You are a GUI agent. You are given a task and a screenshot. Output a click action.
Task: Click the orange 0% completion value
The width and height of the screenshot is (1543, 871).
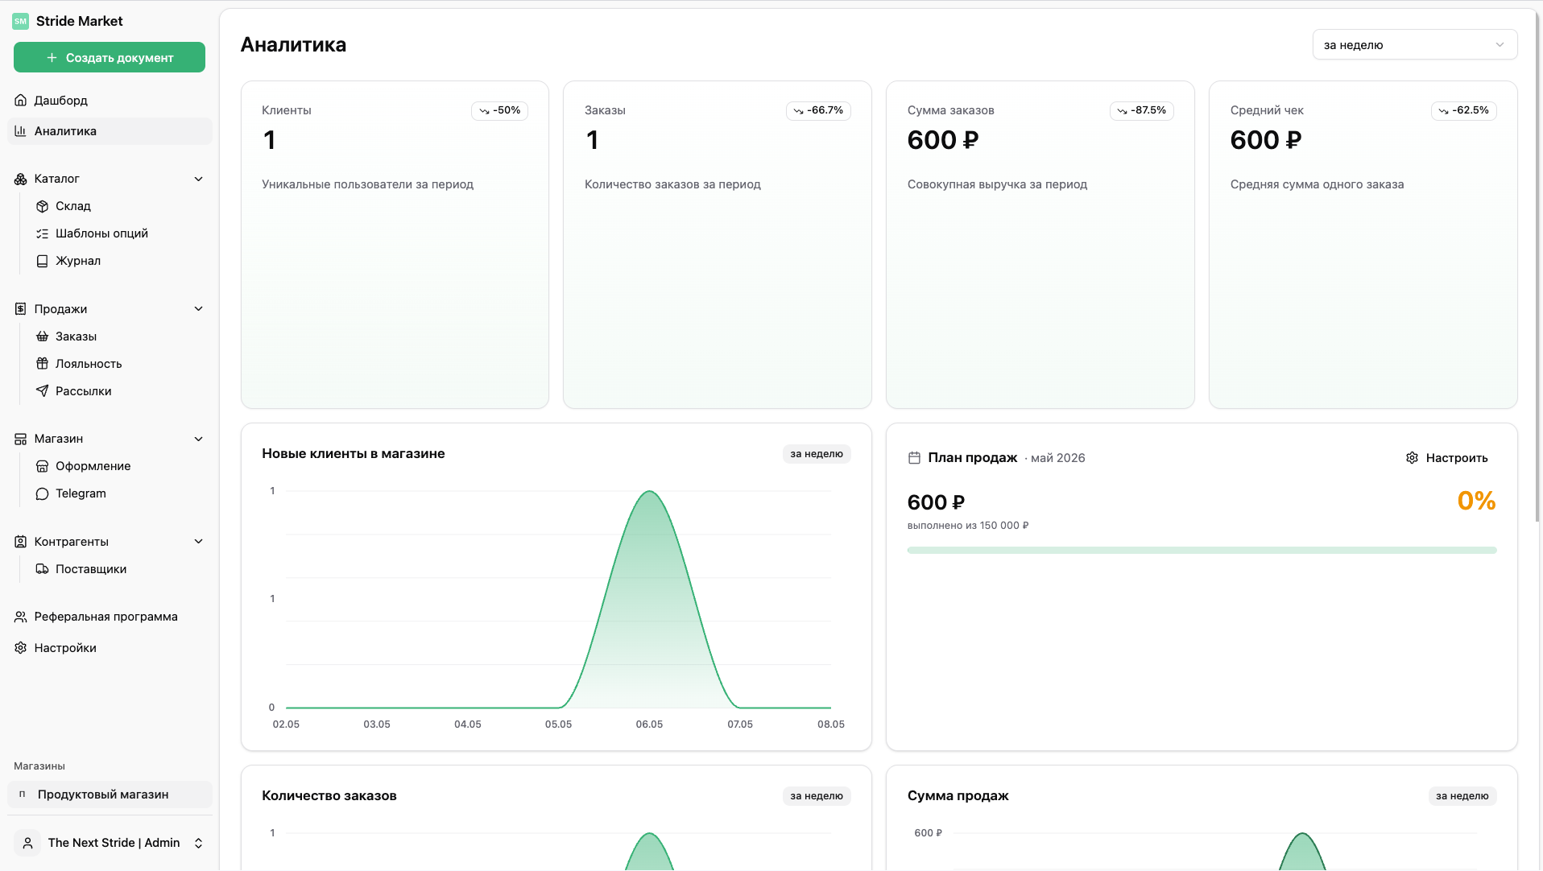(1476, 501)
